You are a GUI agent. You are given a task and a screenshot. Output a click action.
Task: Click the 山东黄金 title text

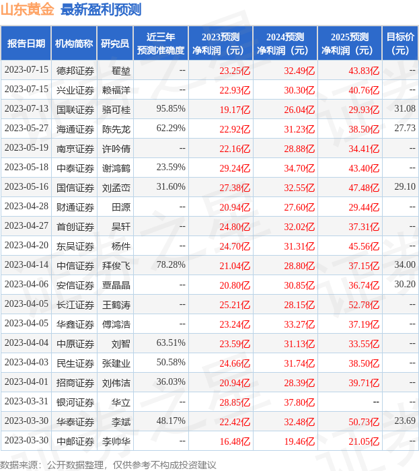pos(28,9)
